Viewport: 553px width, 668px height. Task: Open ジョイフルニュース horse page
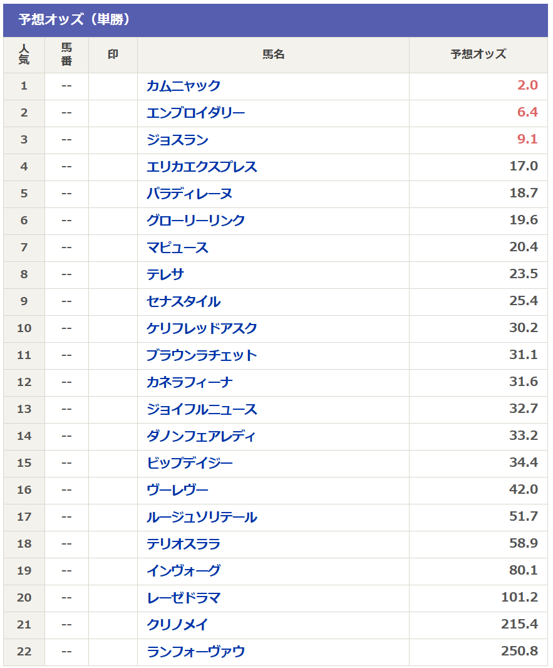pos(202,409)
